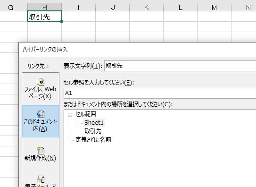
Task: Select column M header
Action: (x=214, y=8)
